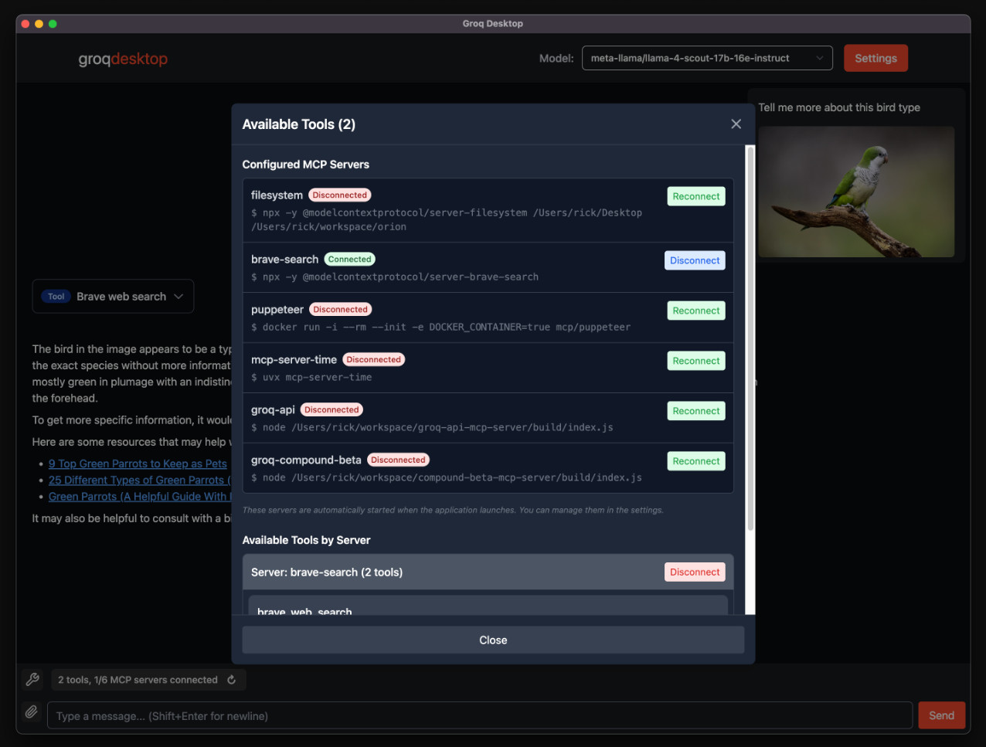The width and height of the screenshot is (986, 747).
Task: Select the brave-search server name
Action: pyautogui.click(x=284, y=260)
